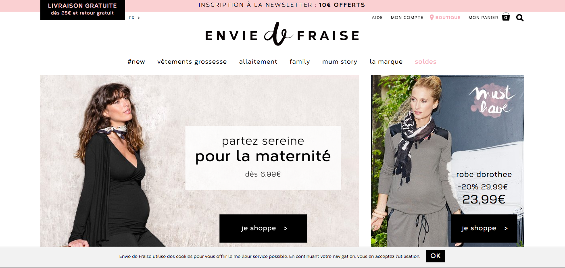Screen dimensions: 565x268
Task: Click je shoppe on maternité banner
Action: [263, 228]
